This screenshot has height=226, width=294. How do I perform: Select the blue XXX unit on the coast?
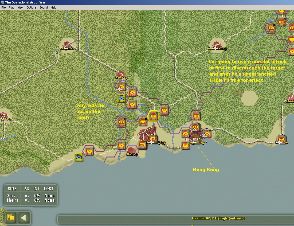[79, 157]
